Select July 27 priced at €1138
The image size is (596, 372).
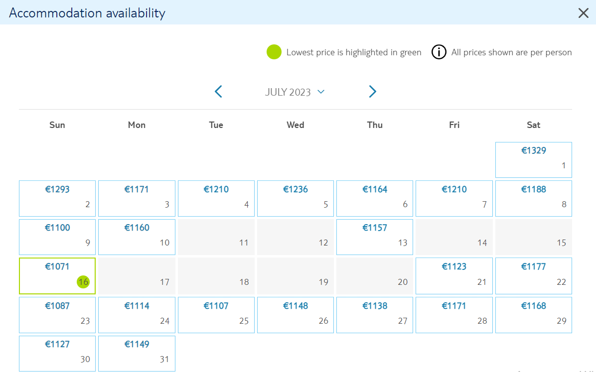tap(374, 315)
